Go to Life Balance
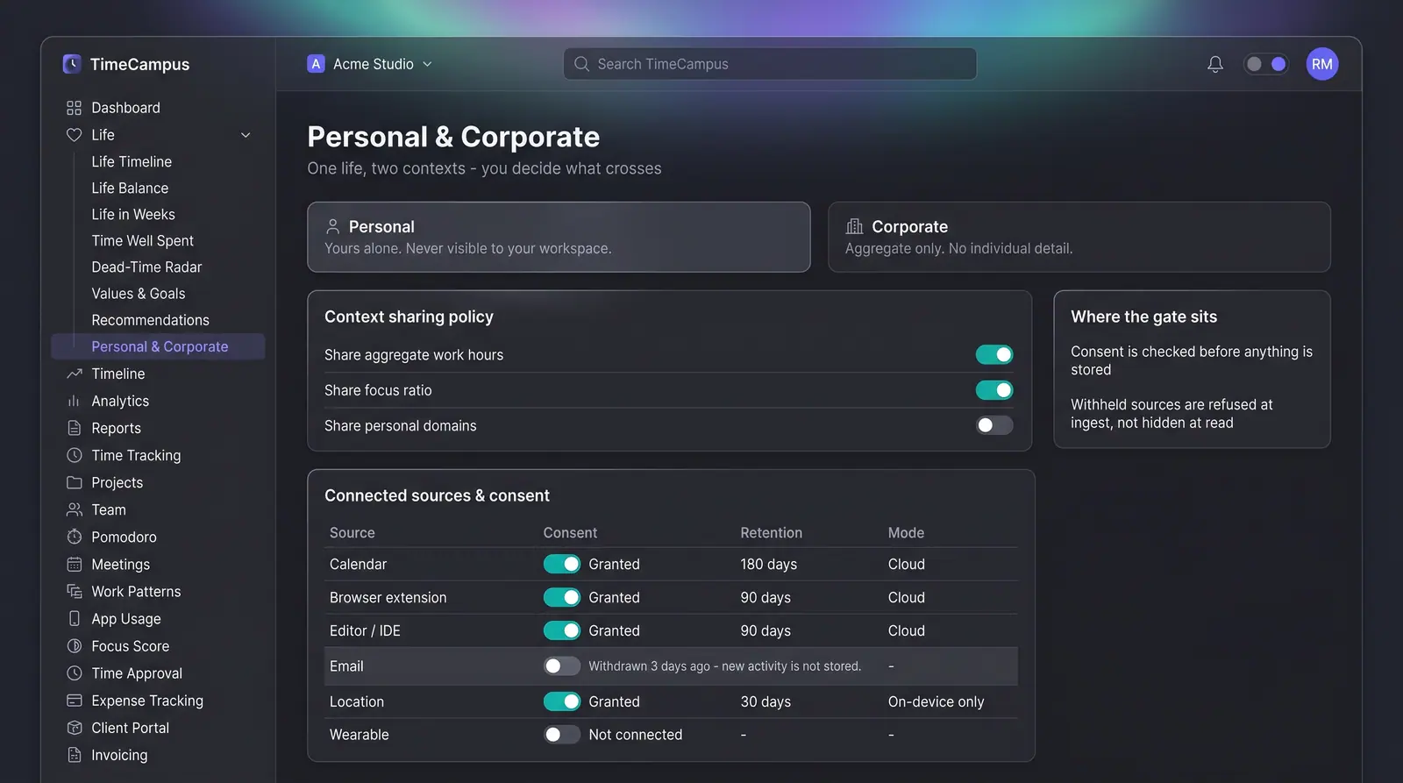The height and width of the screenshot is (783, 1403). pos(130,188)
